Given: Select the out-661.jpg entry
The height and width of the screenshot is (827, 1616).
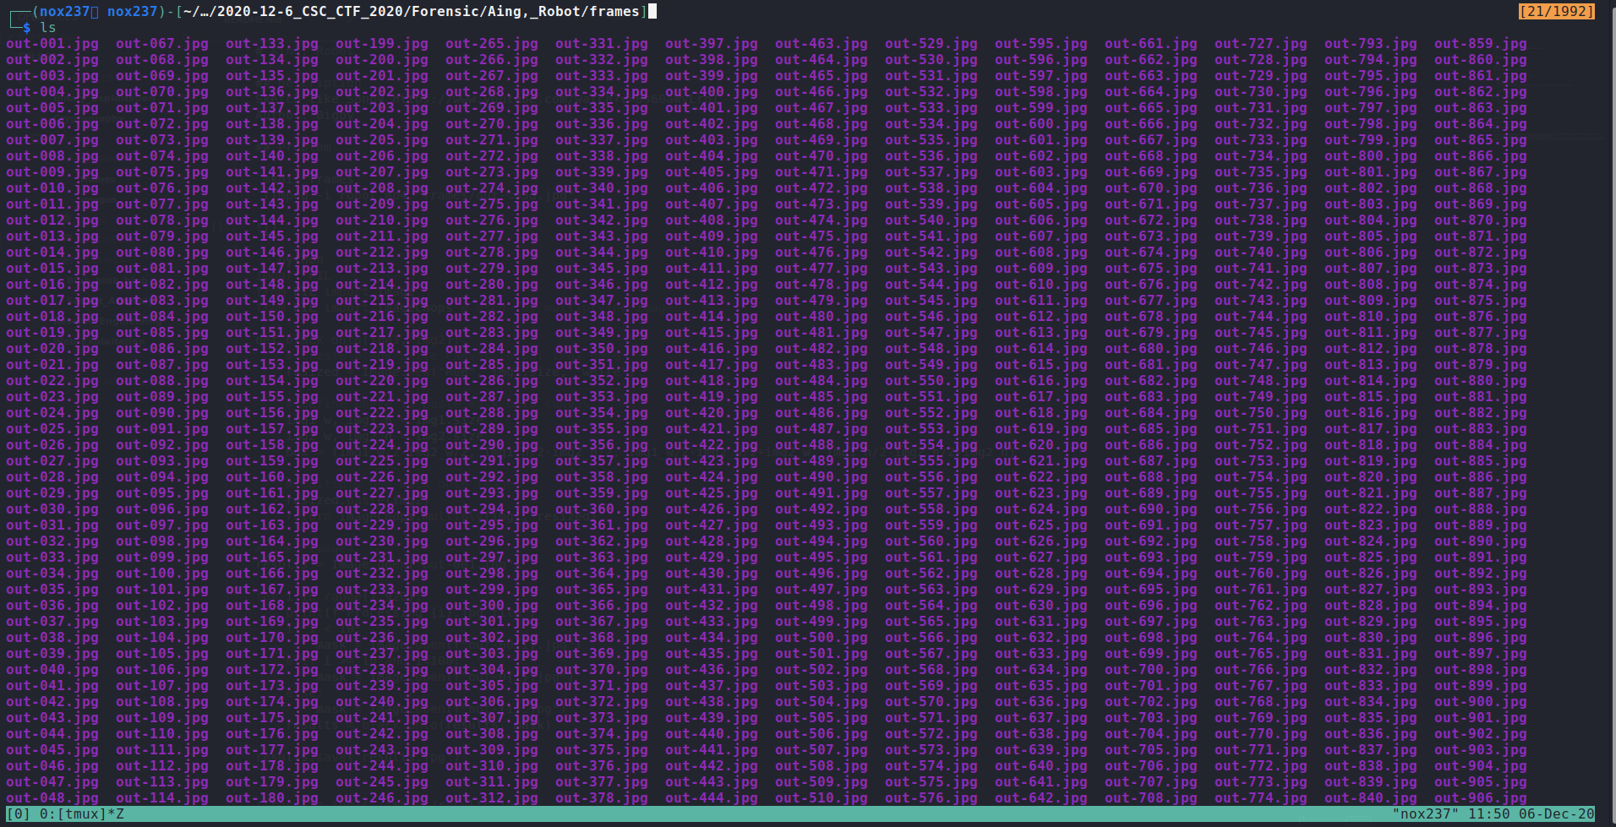Looking at the screenshot, I should coord(1151,44).
